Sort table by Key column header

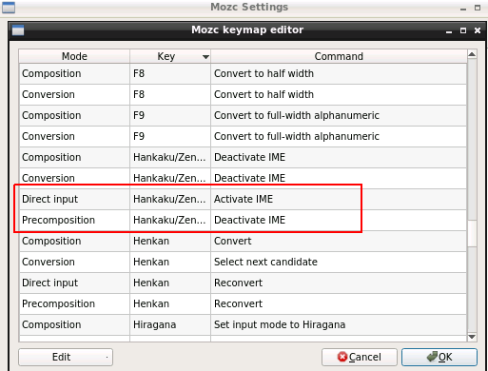pos(170,56)
